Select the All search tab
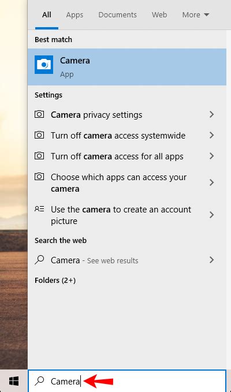 47,15
